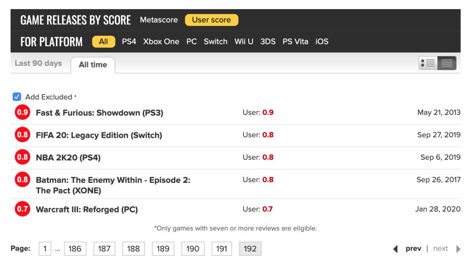Click the Game Releases By Score heading

76,20
